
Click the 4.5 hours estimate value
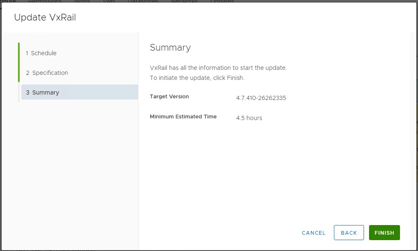tap(249, 118)
